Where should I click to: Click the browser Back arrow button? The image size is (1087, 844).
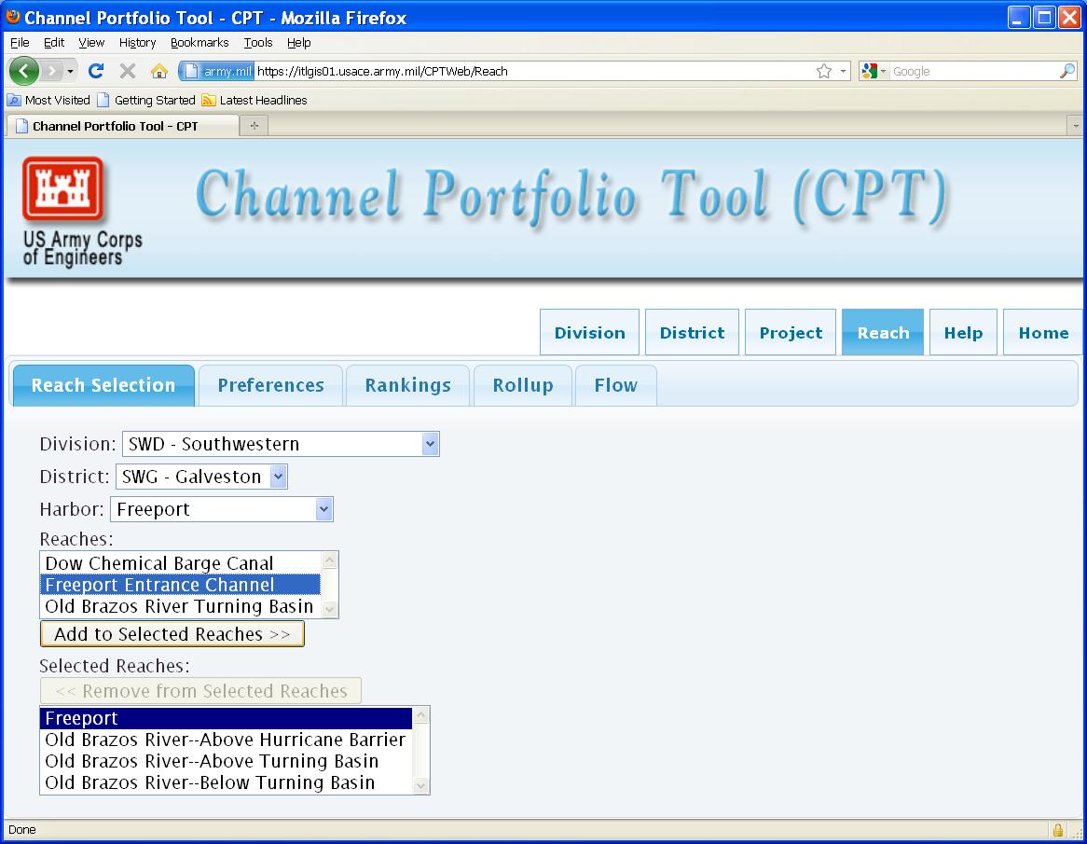(24, 71)
